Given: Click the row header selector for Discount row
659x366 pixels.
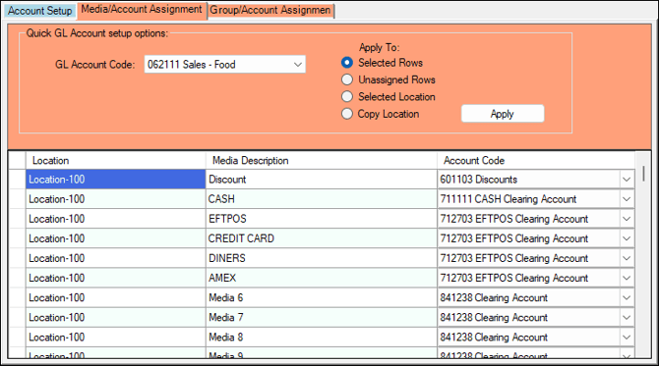Looking at the screenshot, I should pos(18,180).
